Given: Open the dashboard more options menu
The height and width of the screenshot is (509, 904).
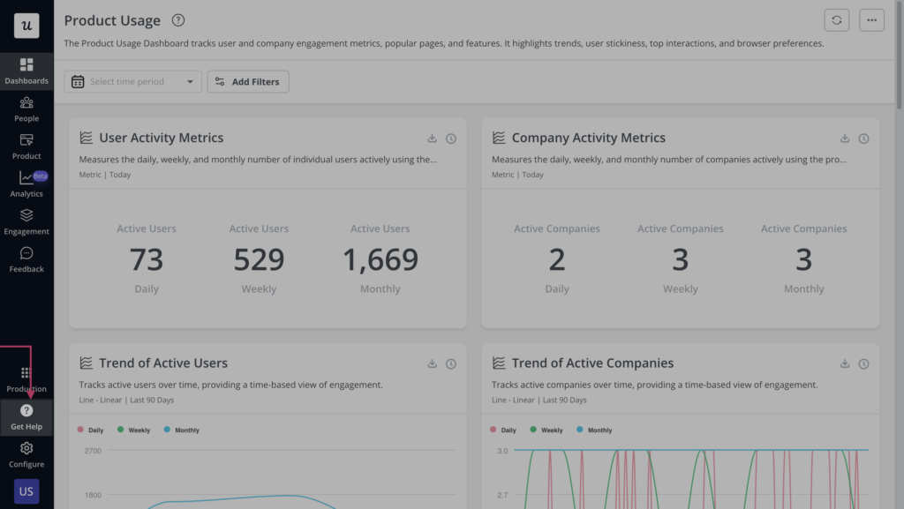Looking at the screenshot, I should pos(871,19).
